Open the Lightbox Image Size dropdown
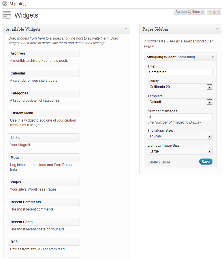The image size is (224, 259). point(180,151)
